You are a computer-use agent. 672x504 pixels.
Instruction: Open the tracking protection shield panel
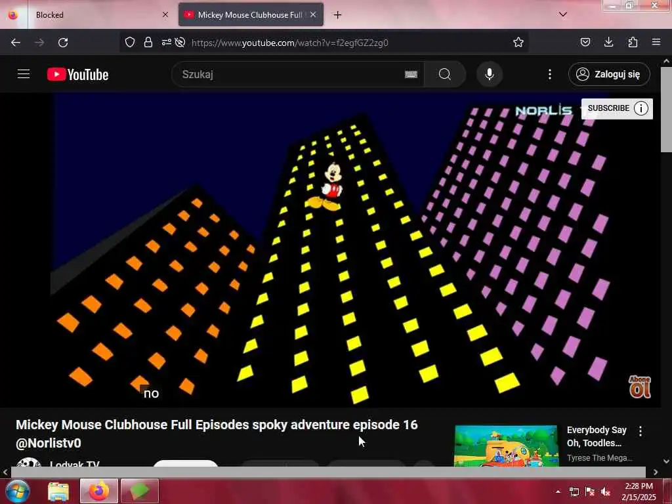pos(130,42)
